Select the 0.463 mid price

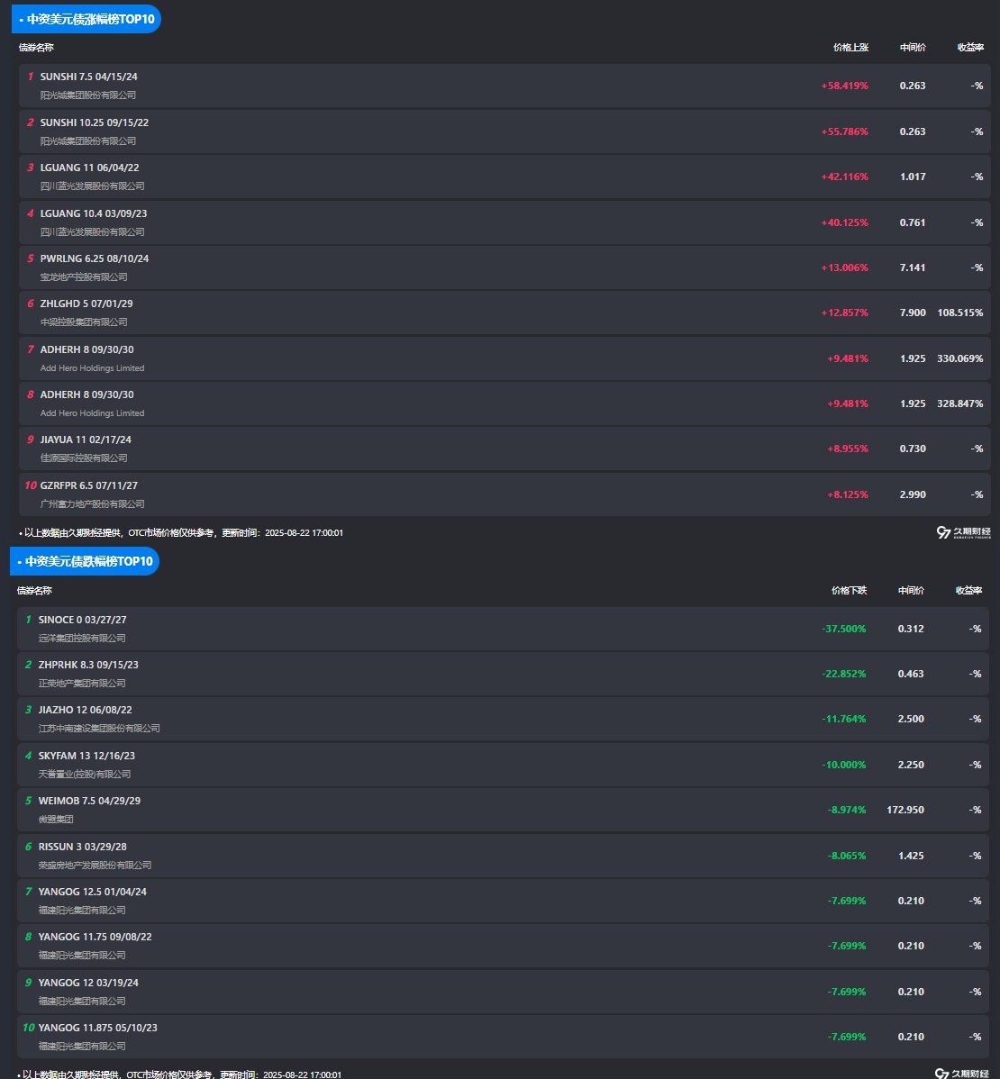click(911, 674)
